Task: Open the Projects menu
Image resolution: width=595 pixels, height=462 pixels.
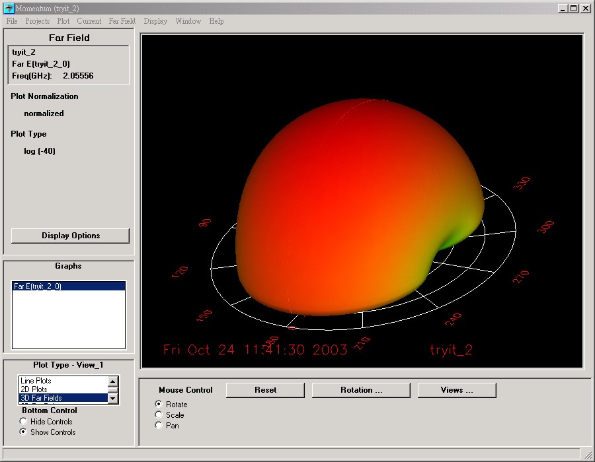Action: point(37,21)
